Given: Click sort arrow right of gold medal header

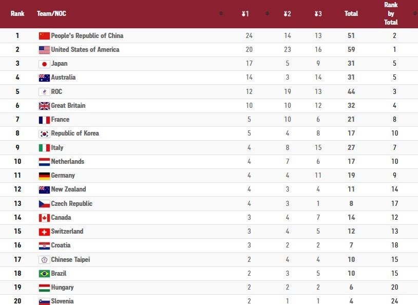Looking at the screenshot, I should (267, 14).
